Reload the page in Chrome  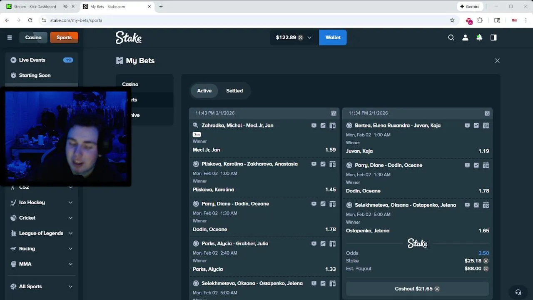coord(30,20)
